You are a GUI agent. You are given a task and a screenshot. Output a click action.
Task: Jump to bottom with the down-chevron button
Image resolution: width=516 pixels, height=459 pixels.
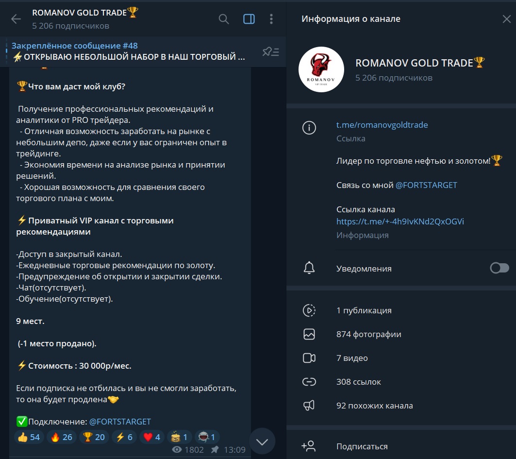[x=262, y=442]
